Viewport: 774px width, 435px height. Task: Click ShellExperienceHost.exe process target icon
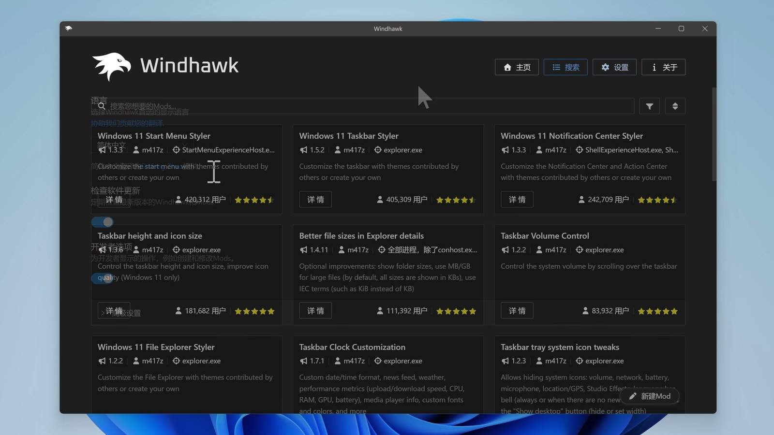(579, 150)
